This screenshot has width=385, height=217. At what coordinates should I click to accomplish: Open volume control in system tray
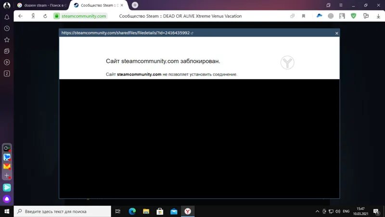pyautogui.click(x=338, y=211)
